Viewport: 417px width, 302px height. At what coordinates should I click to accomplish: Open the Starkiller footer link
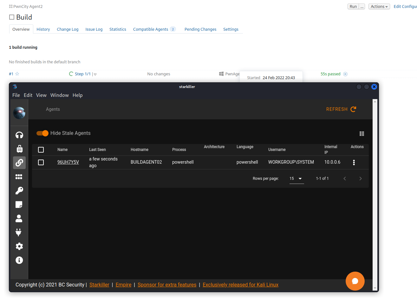99,285
